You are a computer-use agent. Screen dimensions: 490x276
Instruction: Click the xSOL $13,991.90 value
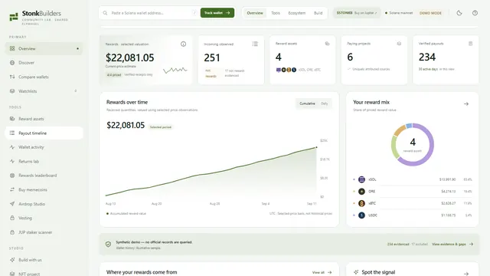[x=447, y=179]
